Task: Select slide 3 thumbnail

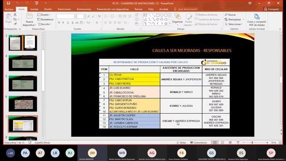Action: [x=23, y=43]
